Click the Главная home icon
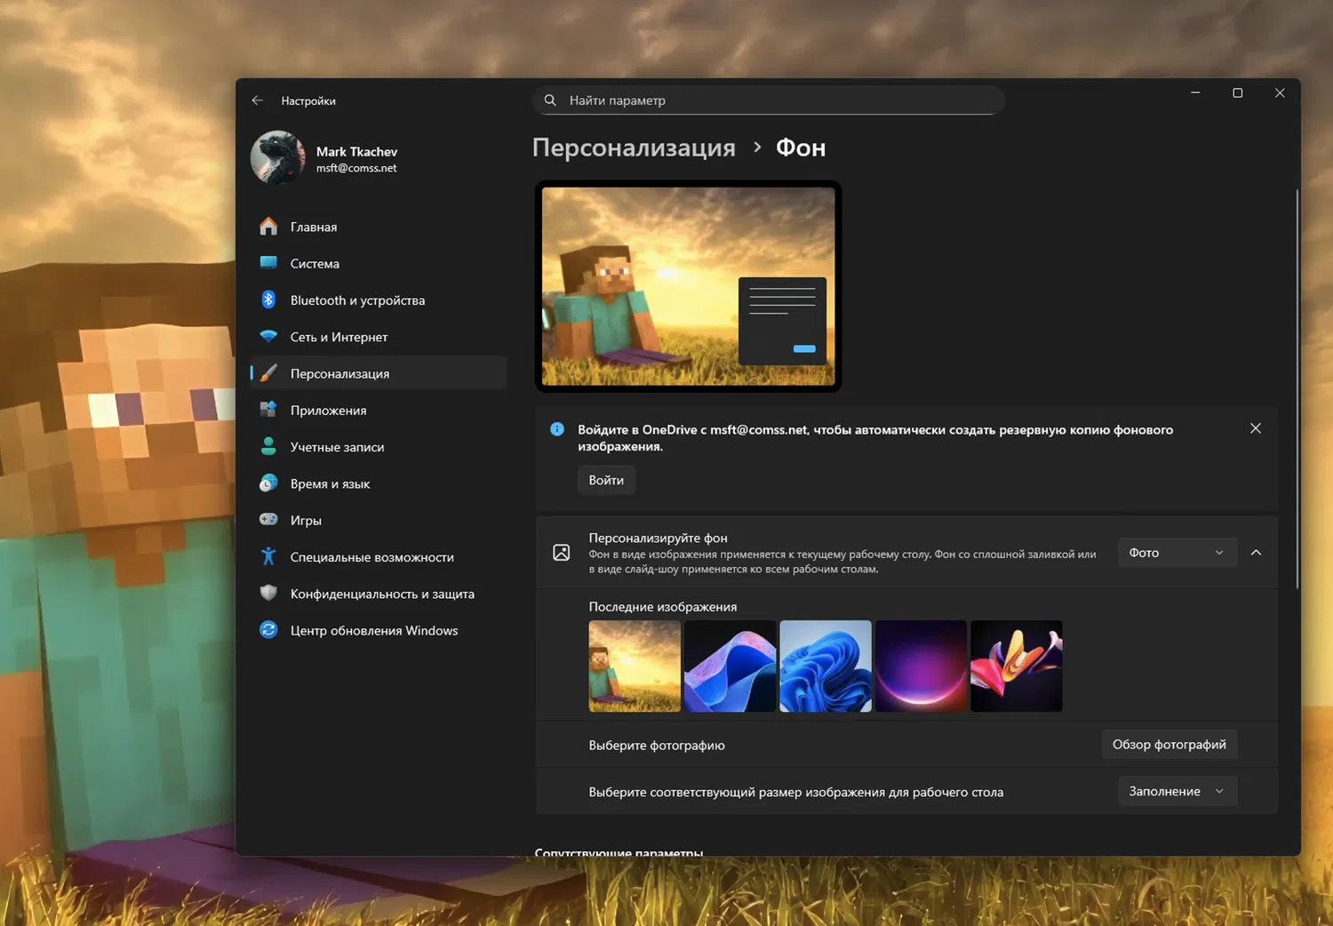Image resolution: width=1333 pixels, height=926 pixels. (x=268, y=227)
